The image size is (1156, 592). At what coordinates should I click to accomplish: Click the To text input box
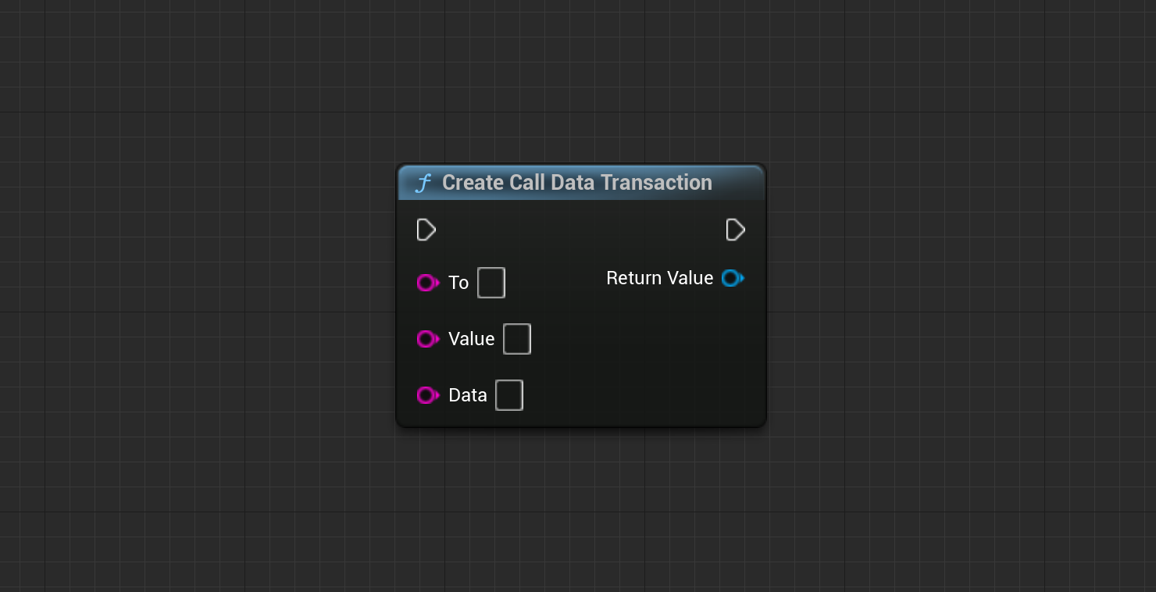(491, 283)
